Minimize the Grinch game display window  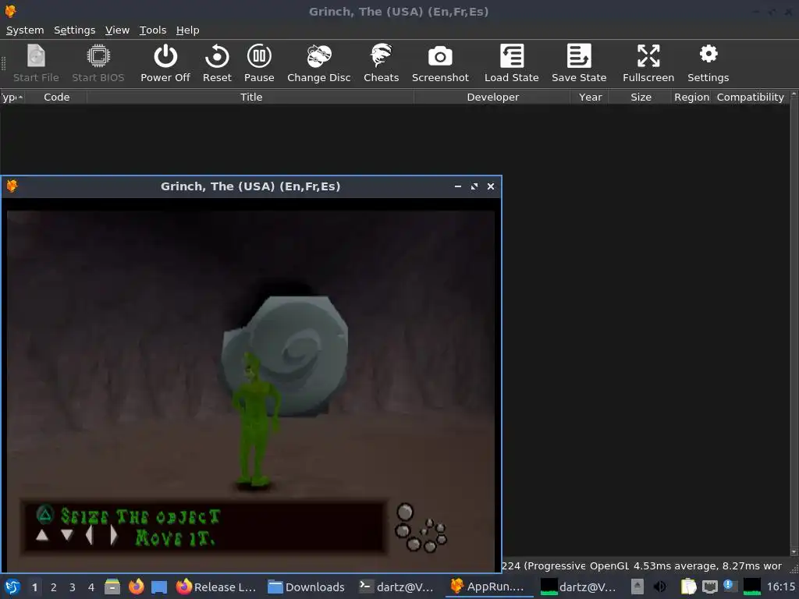click(x=457, y=186)
